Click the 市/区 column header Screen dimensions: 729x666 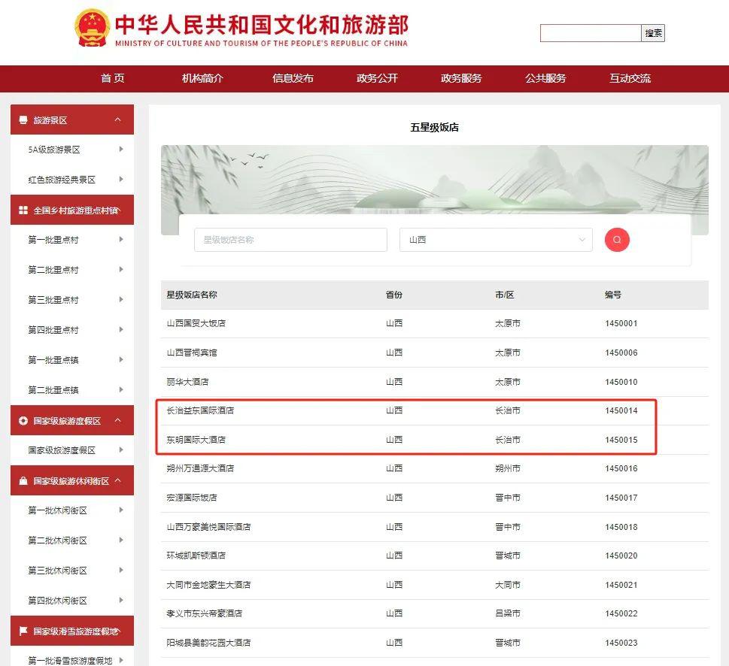point(505,295)
